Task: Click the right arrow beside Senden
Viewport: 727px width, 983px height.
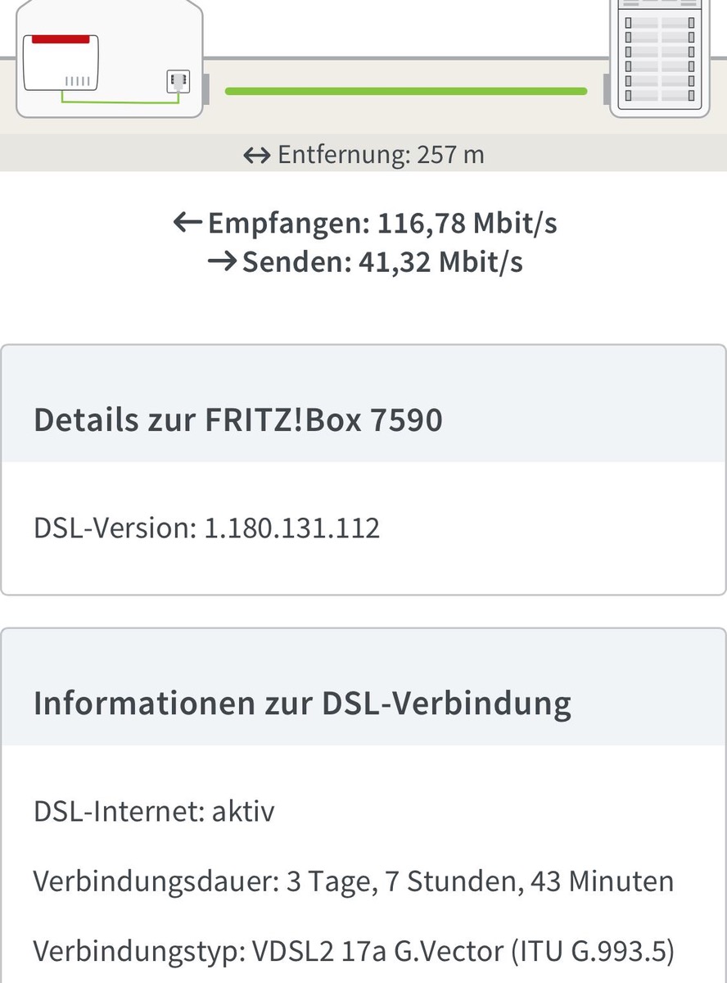Action: [222, 261]
